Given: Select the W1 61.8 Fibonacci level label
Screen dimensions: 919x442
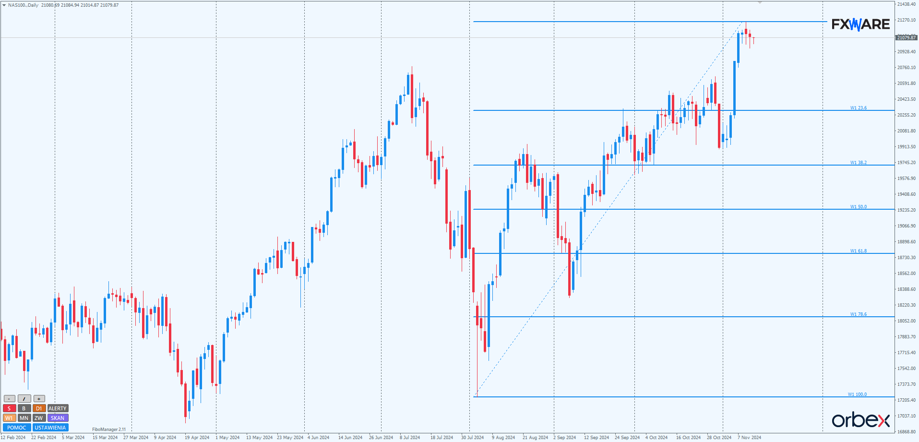Looking at the screenshot, I should pyautogui.click(x=858, y=251).
